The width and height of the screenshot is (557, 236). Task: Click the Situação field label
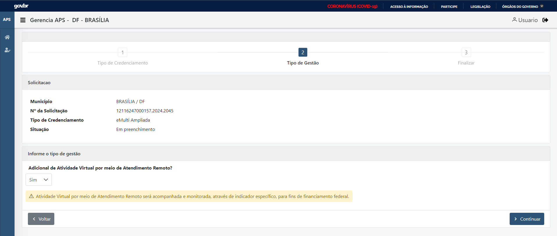point(39,129)
